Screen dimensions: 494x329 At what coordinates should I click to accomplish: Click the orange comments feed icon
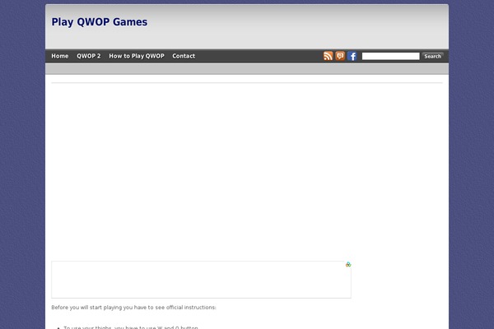click(340, 56)
